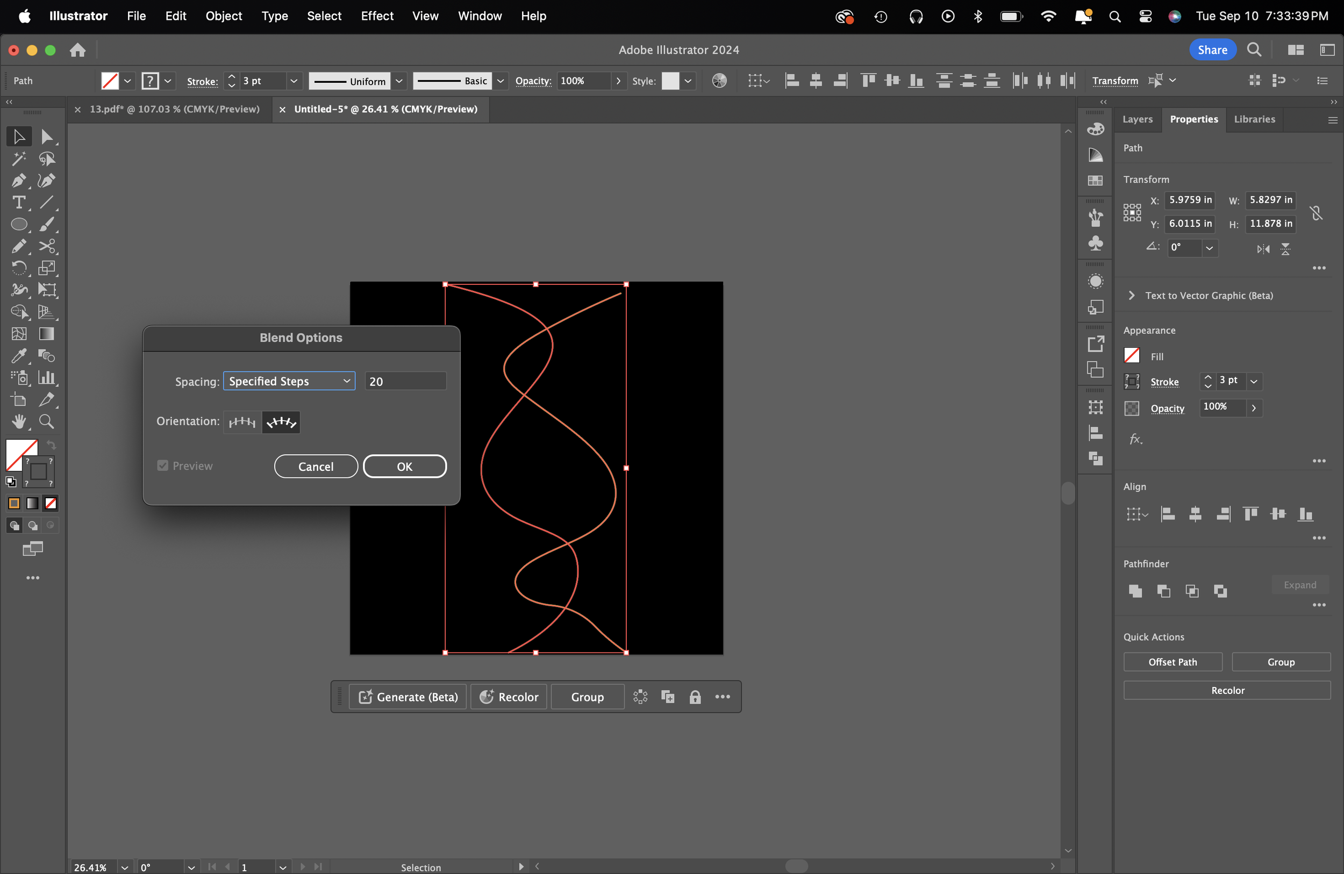Click the Offset Path quick action
Screen dimensions: 1344x874
coord(1173,662)
